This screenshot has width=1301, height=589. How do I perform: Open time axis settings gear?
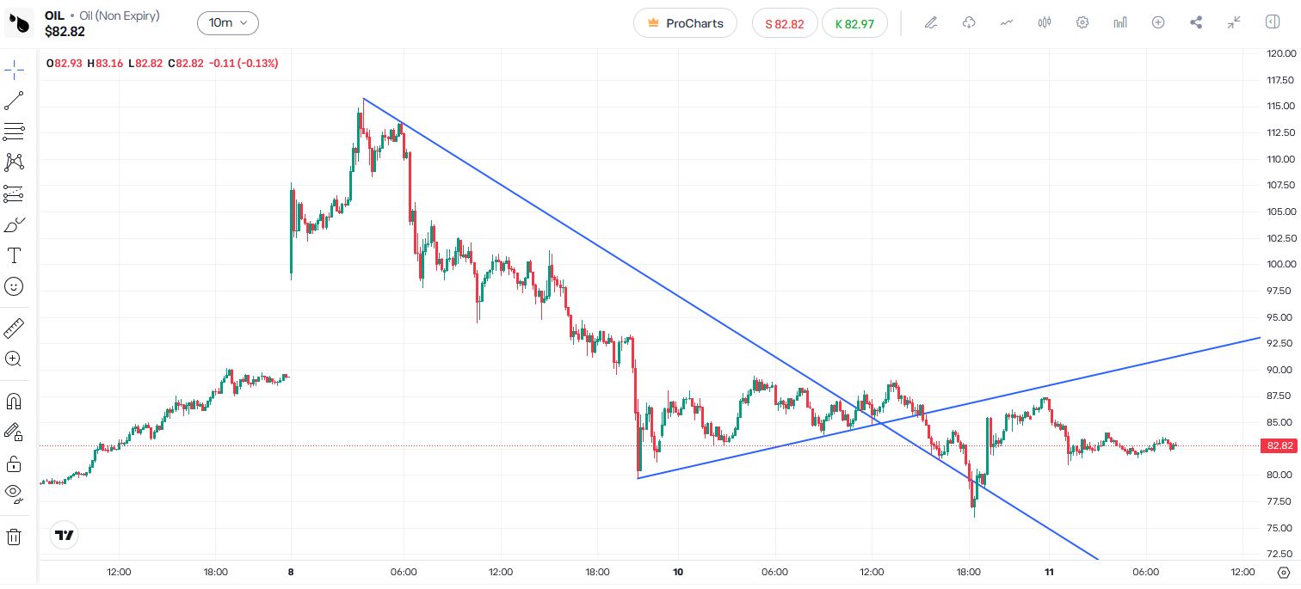click(1283, 573)
